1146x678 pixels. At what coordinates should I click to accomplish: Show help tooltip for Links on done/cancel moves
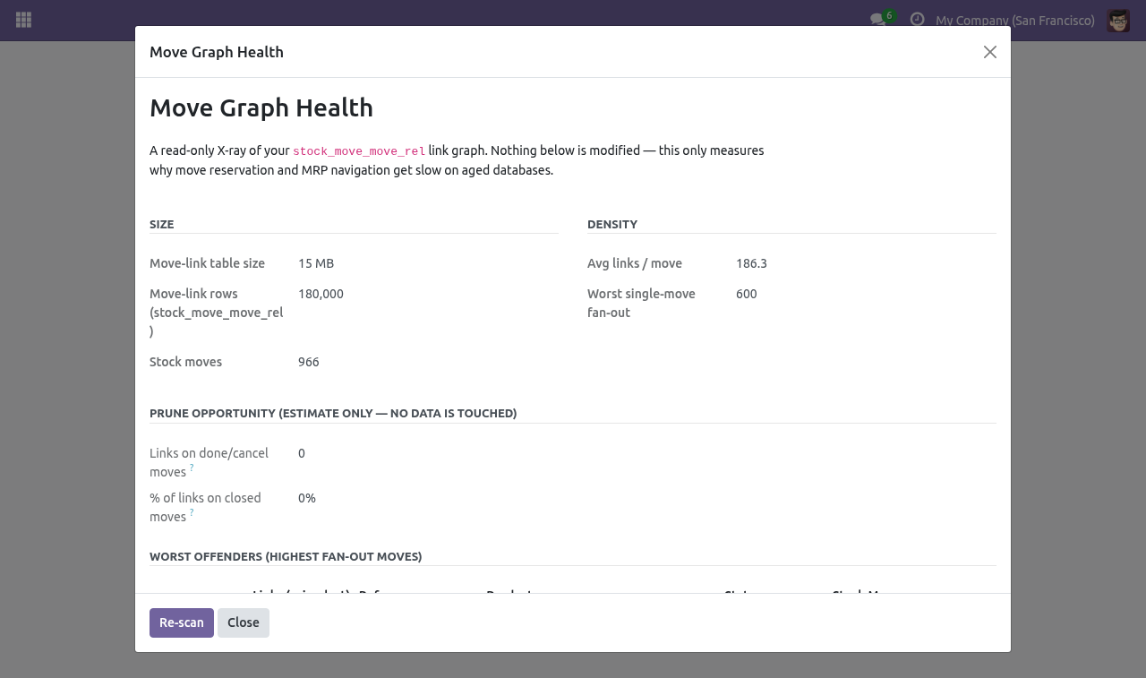pyautogui.click(x=192, y=468)
